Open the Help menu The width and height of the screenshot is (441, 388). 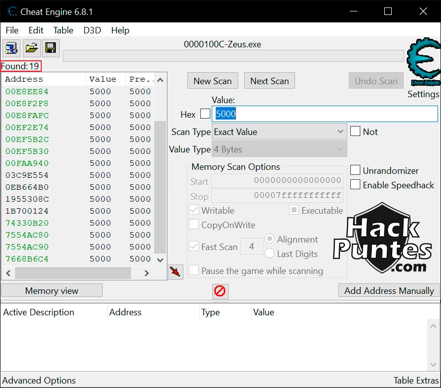point(120,30)
